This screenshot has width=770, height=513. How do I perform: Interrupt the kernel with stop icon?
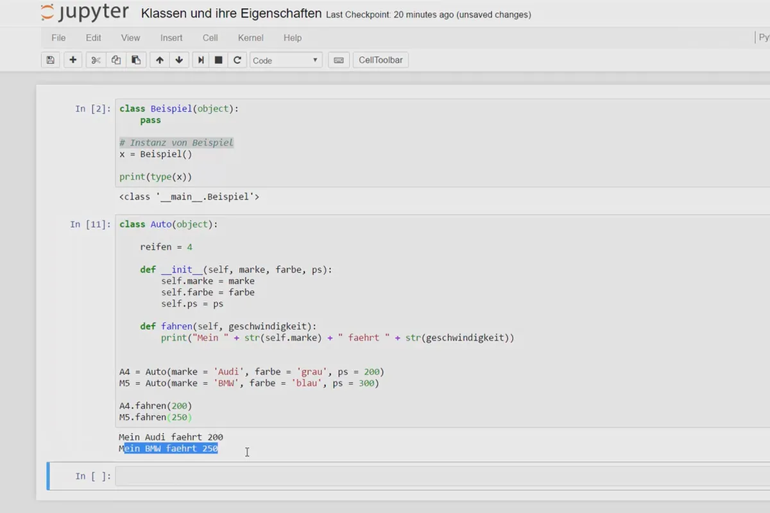219,60
